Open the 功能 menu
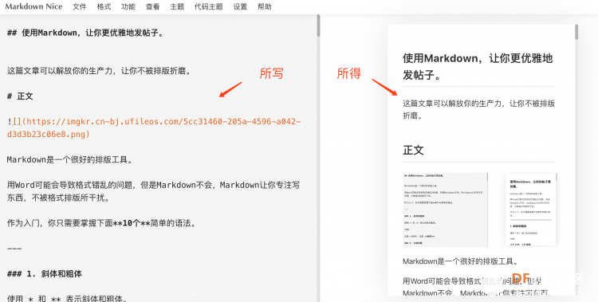Viewport: 598px width, 302px height. (128, 7)
